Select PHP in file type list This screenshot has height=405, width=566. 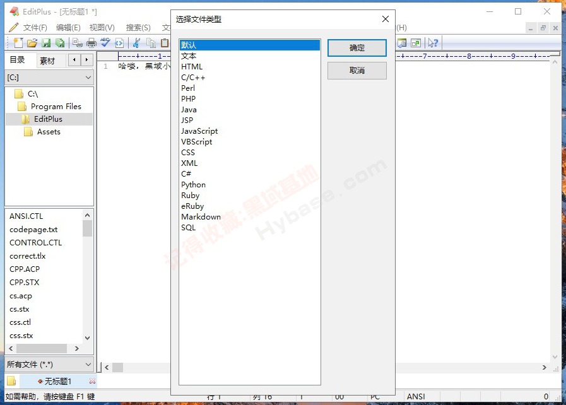click(249, 98)
